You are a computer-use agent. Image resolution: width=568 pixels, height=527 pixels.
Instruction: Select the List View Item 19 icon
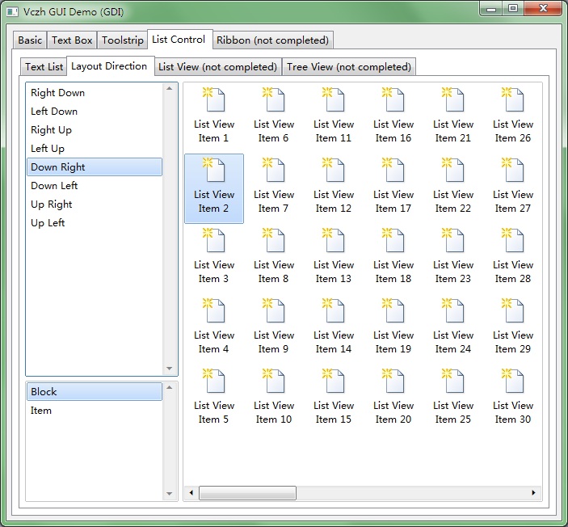(x=393, y=310)
